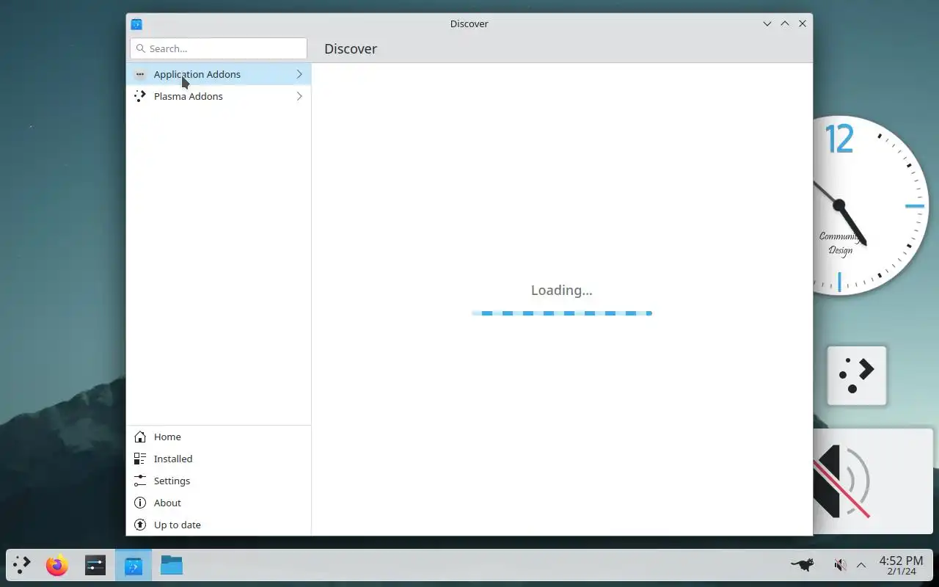Open Dolphin file manager from the panel
Image resolution: width=939 pixels, height=587 pixels.
172,565
